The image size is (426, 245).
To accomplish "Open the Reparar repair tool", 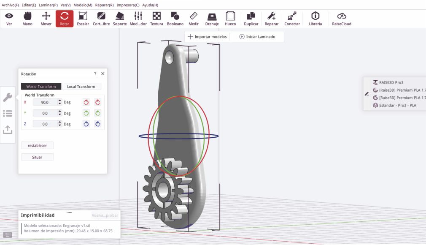I will (x=271, y=19).
